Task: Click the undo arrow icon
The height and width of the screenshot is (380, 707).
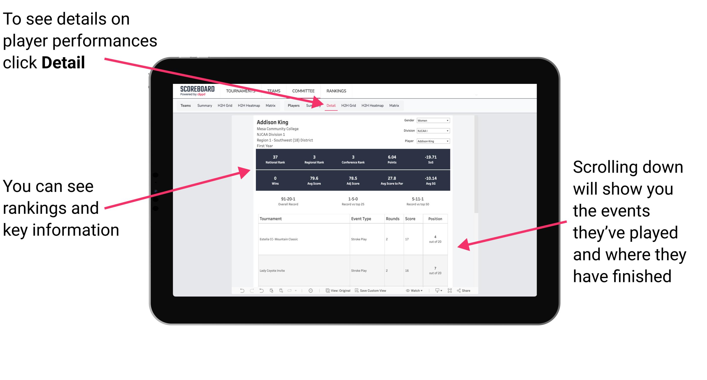Action: pyautogui.click(x=239, y=293)
